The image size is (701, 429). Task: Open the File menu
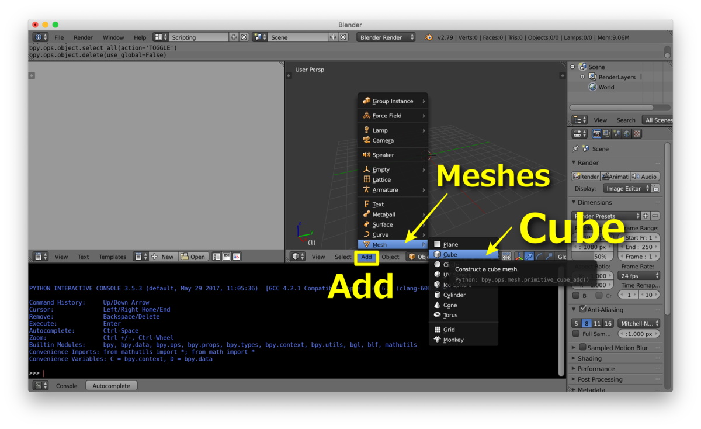(x=59, y=37)
